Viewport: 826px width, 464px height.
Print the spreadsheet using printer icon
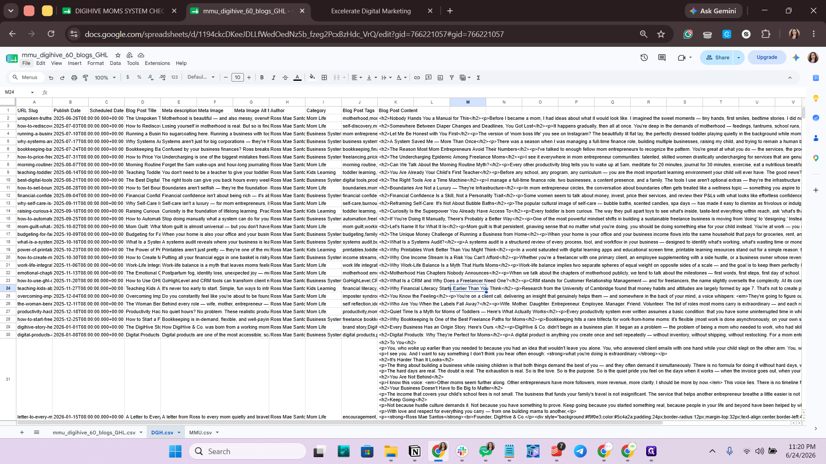pyautogui.click(x=74, y=78)
